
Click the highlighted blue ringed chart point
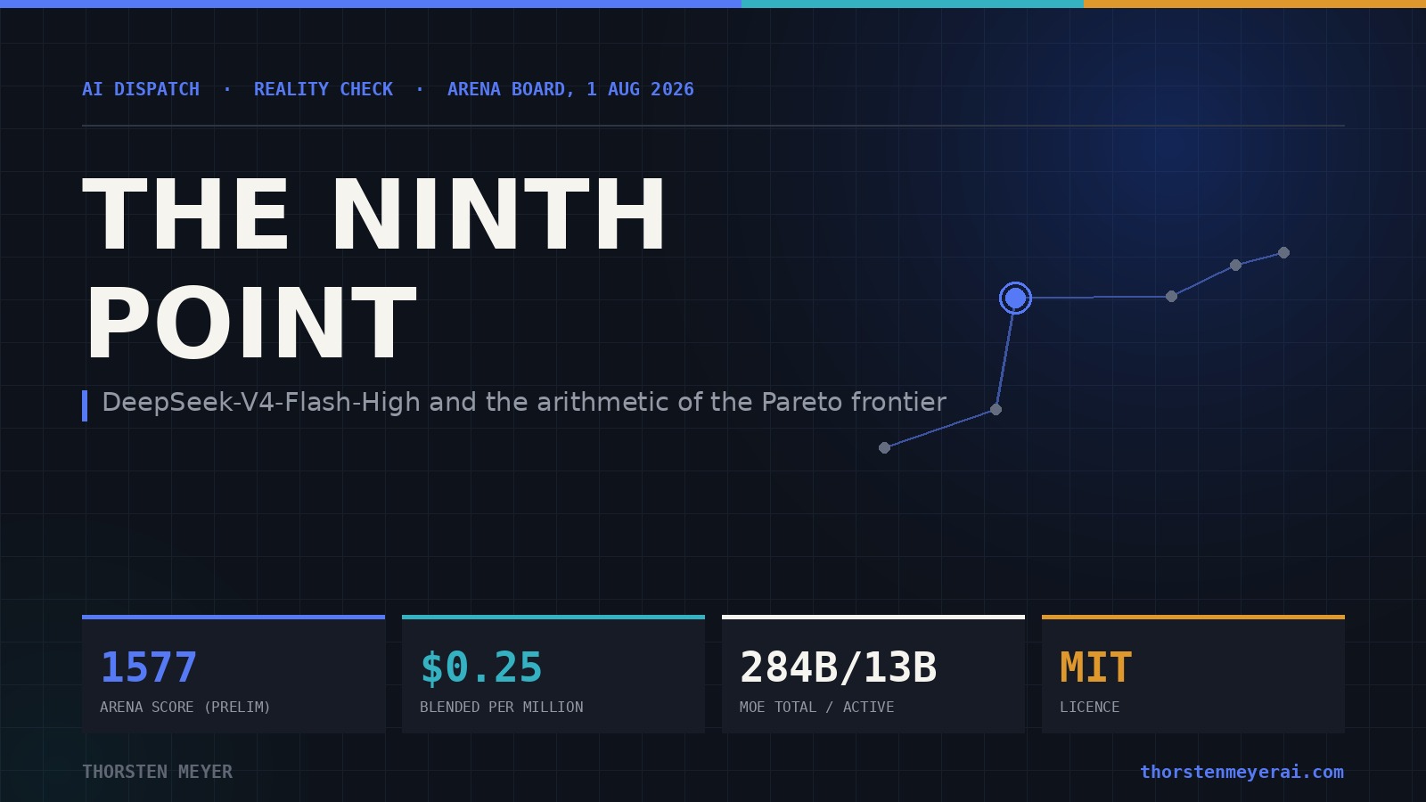point(1015,298)
